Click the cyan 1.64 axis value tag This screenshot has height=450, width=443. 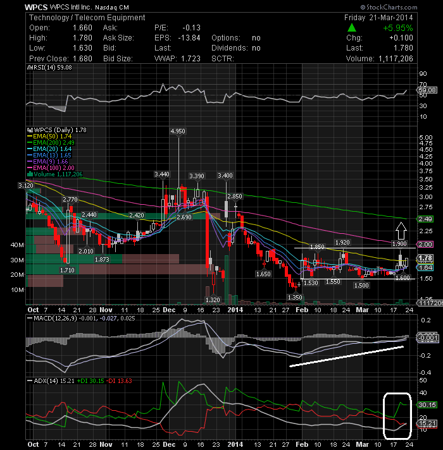(x=425, y=268)
